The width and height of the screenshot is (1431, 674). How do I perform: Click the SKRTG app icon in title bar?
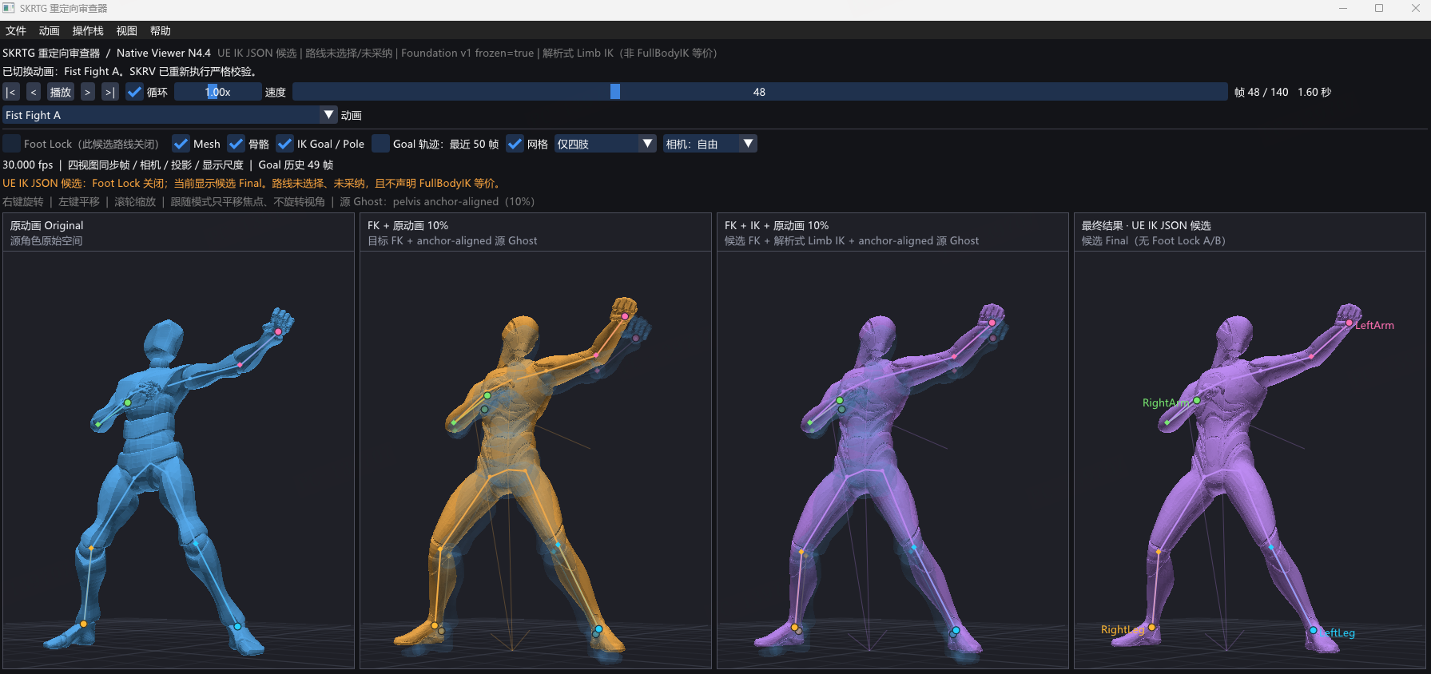[x=9, y=8]
